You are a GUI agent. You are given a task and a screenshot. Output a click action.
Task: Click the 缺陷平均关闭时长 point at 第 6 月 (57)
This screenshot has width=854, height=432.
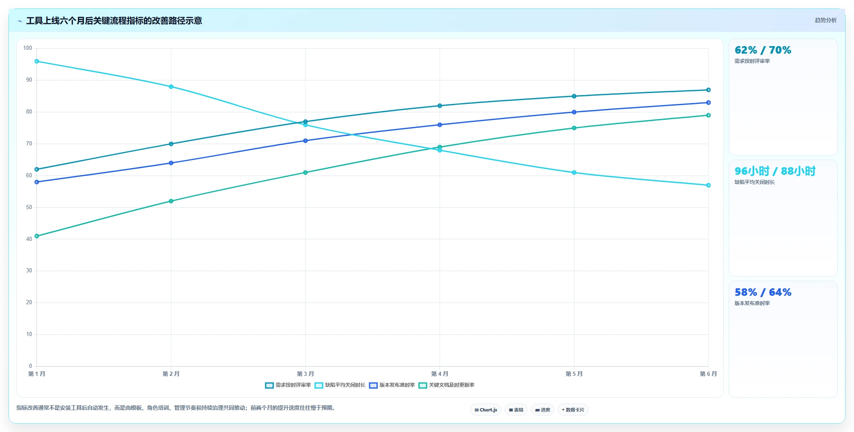click(708, 185)
